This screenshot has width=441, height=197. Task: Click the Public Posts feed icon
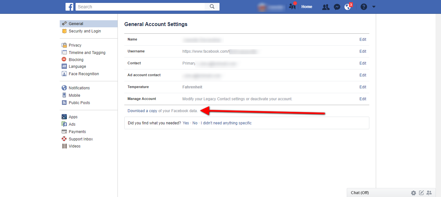[64, 103]
